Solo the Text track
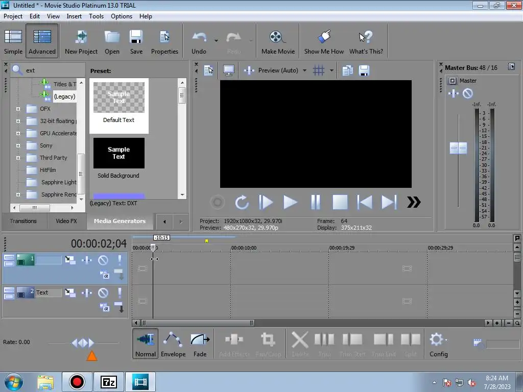 [x=120, y=292]
